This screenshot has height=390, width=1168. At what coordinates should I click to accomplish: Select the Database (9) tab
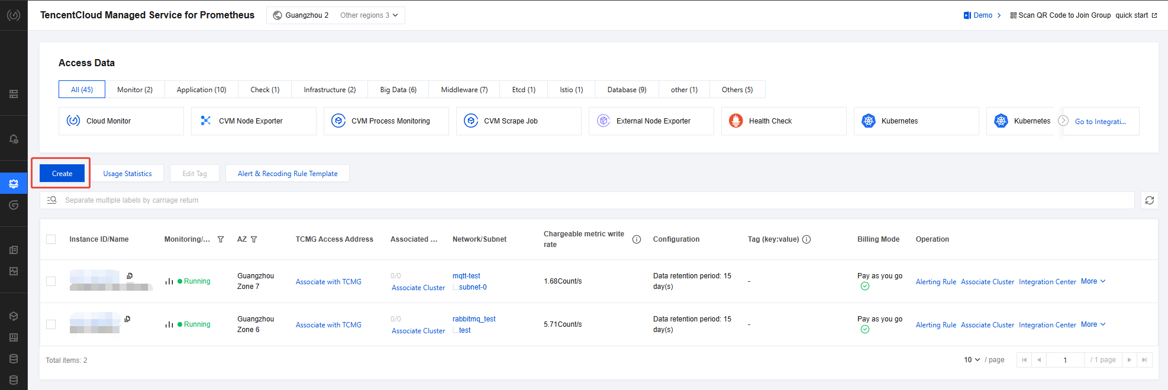(x=626, y=90)
